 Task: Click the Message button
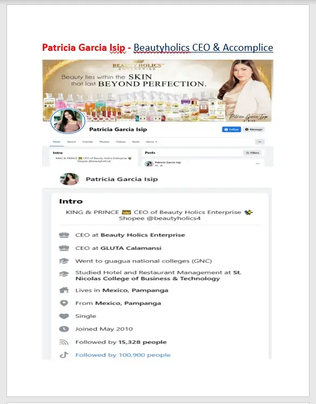(253, 129)
